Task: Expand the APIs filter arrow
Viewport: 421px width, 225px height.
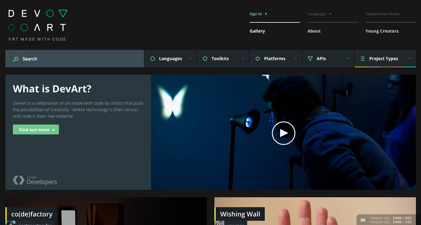Action: point(348,59)
